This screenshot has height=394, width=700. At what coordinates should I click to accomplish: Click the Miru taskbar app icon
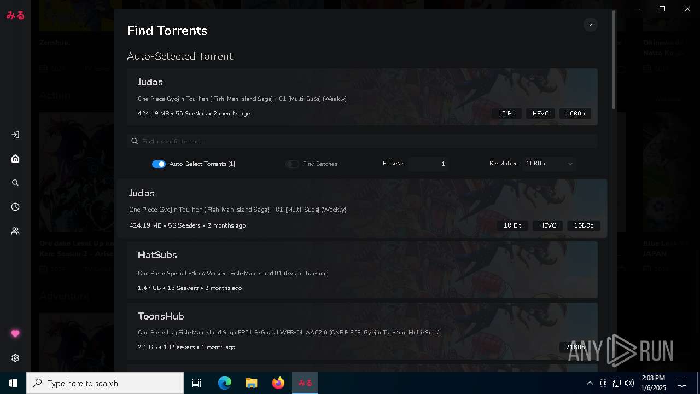pos(305,383)
